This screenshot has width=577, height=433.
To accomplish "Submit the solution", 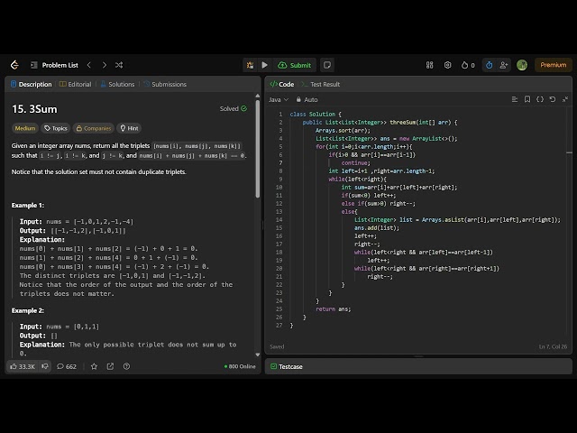I will pyautogui.click(x=295, y=65).
